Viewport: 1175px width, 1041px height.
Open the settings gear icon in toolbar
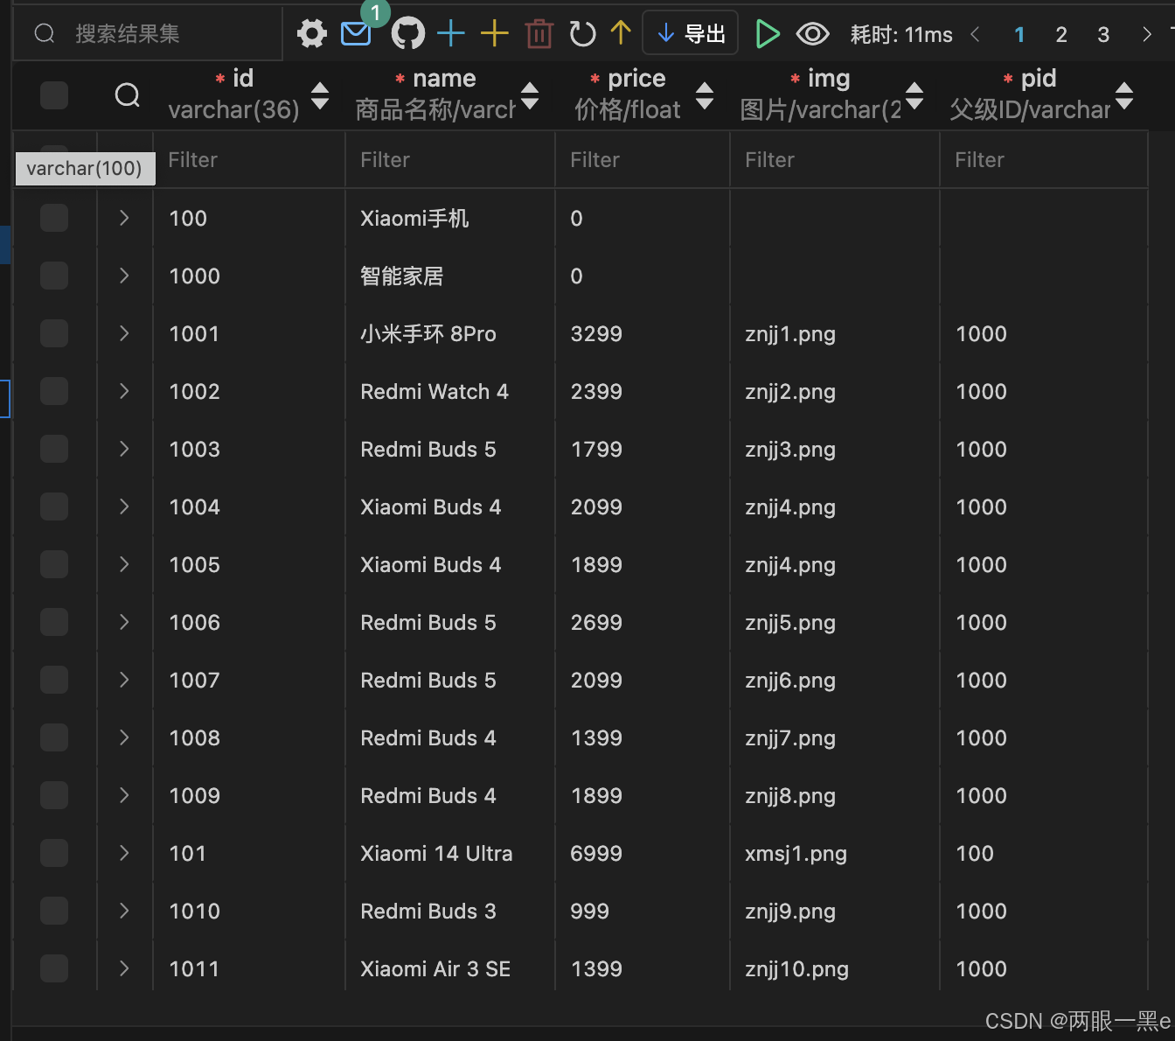(x=311, y=34)
